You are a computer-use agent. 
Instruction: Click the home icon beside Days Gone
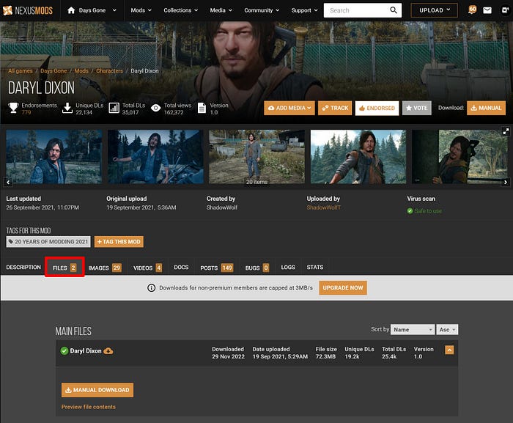click(x=71, y=10)
